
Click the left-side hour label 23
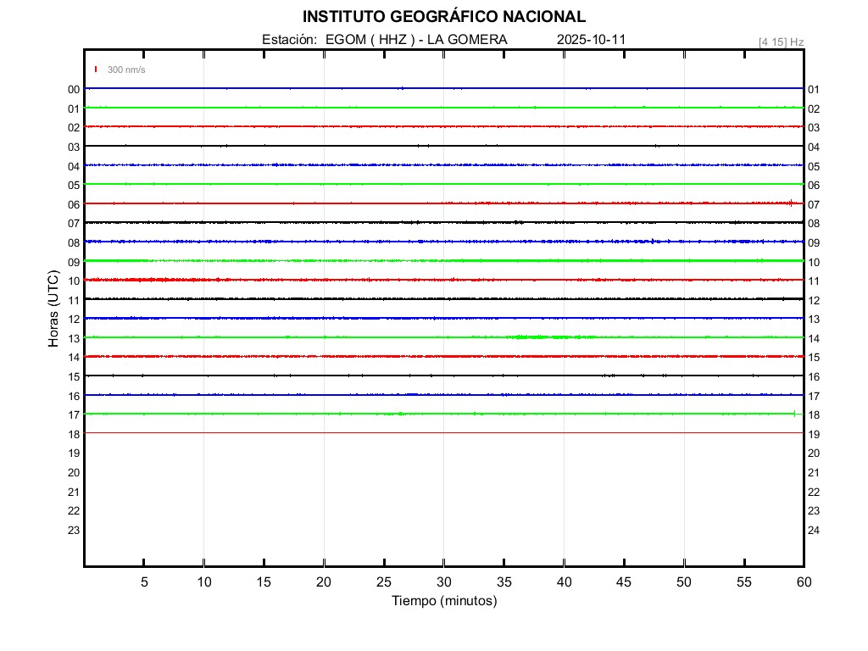[x=74, y=531]
